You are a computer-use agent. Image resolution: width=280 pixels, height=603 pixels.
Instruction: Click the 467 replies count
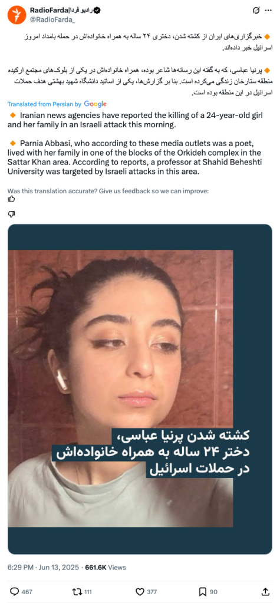click(27, 592)
